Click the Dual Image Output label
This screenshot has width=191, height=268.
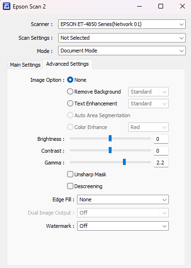click(51, 213)
